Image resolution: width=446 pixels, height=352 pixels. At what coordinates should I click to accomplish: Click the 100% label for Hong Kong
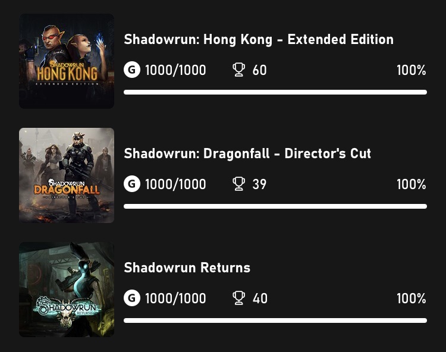412,70
